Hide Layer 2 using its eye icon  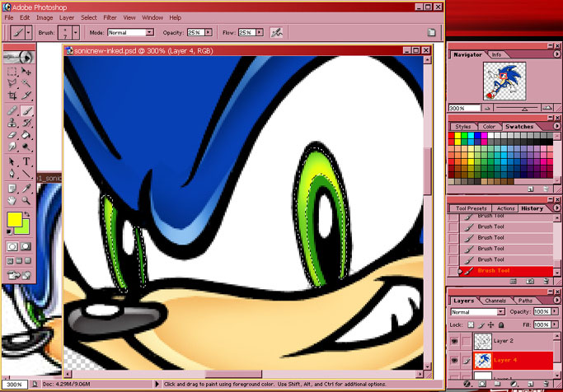point(454,341)
